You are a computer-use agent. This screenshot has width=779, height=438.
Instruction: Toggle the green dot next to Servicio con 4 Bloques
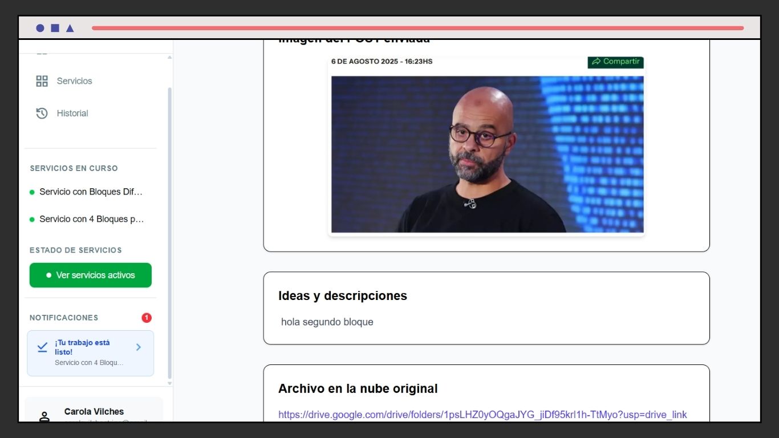(33, 219)
